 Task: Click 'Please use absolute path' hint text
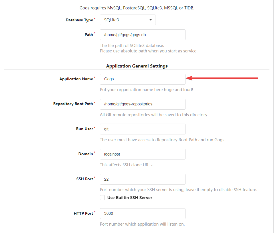pos(148,51)
